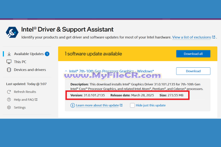Open Learn more about this update link

[x=97, y=105]
